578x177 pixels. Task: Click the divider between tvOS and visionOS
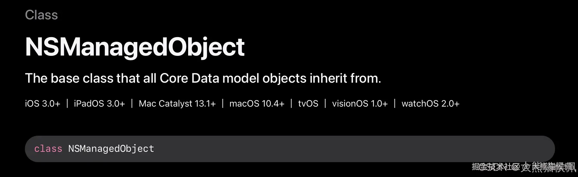tap(325, 104)
